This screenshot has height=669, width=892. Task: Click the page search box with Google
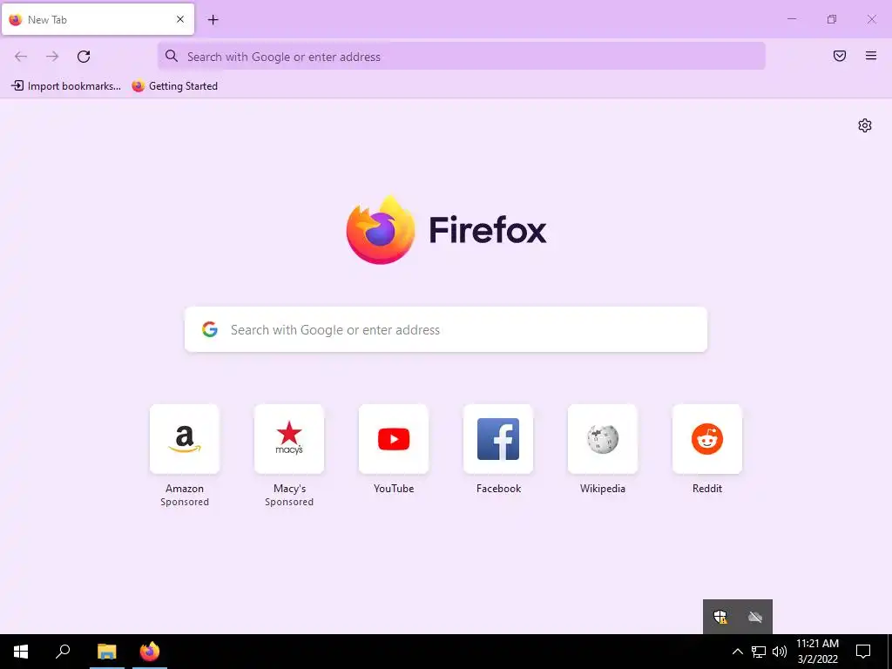446,329
